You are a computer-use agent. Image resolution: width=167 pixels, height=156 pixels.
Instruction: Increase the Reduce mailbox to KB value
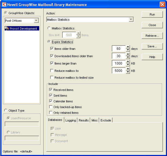tap(128, 69)
